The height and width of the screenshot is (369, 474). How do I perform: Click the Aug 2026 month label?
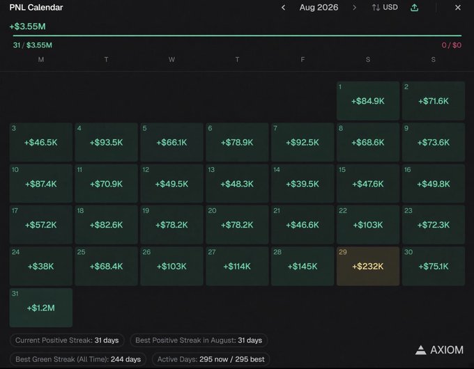coord(319,8)
